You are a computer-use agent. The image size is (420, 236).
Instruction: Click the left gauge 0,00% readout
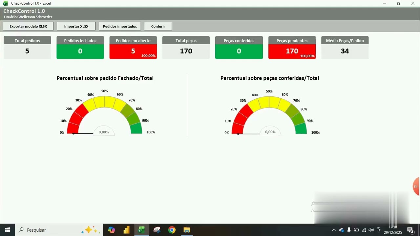(104, 132)
